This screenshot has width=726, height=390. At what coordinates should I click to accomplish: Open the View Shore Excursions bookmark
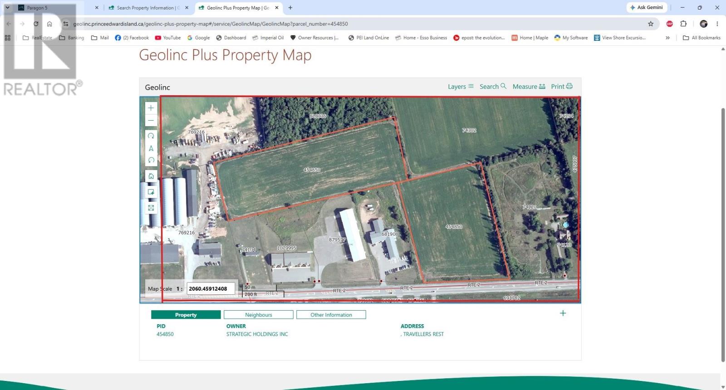click(620, 38)
